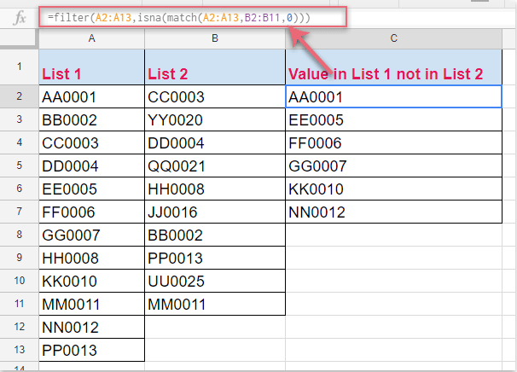
Task: Select cell B10 containing UU0025
Action: click(x=215, y=281)
